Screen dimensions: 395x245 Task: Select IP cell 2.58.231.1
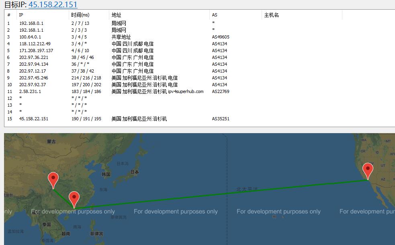[30, 91]
